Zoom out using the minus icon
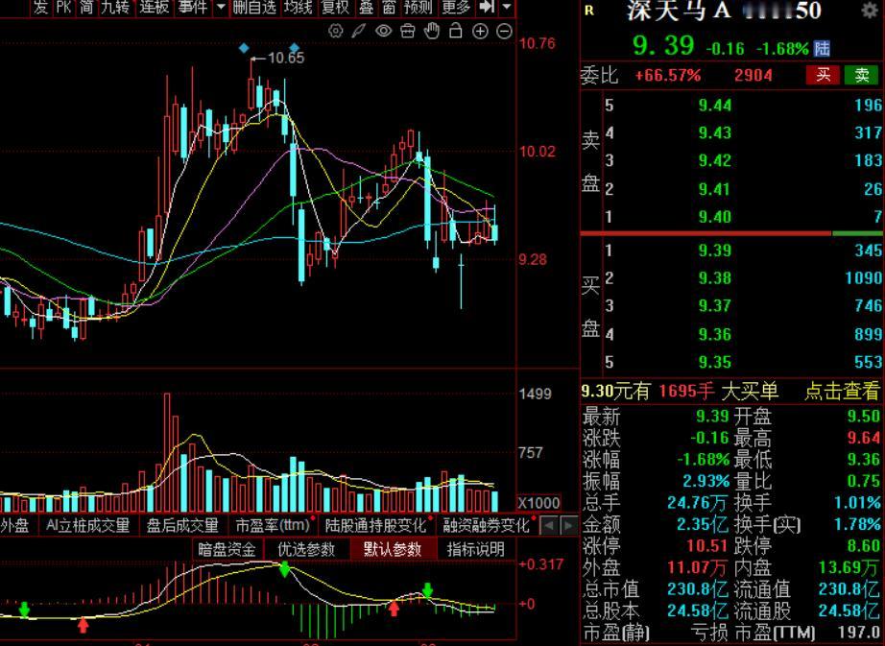The image size is (885, 646). coord(503,31)
